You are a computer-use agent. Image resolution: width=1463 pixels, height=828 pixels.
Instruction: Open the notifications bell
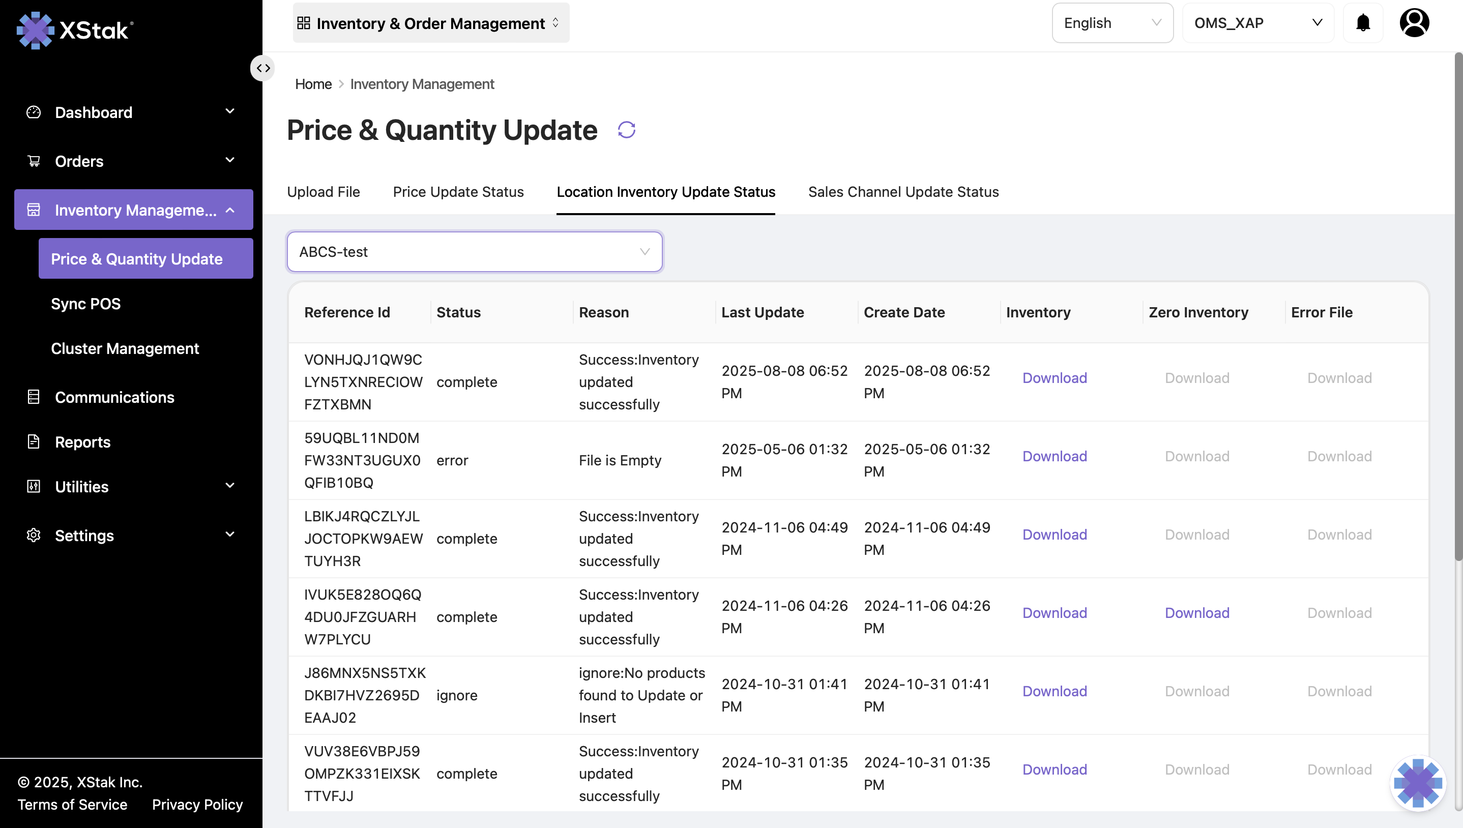pos(1363,23)
